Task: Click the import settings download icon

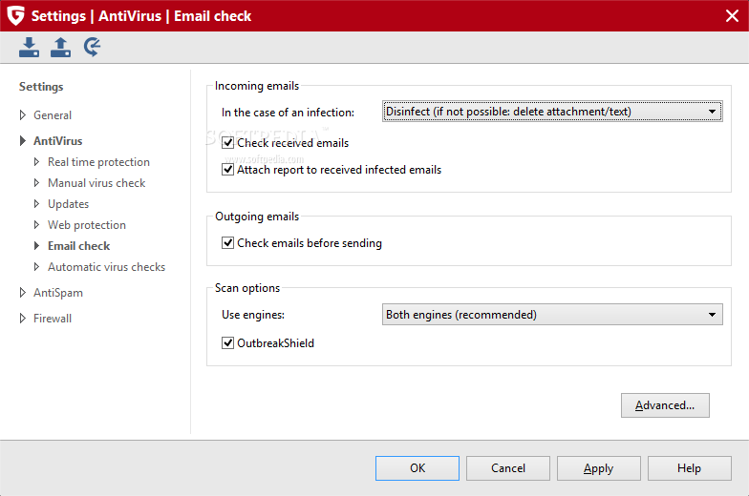Action: tap(29, 48)
